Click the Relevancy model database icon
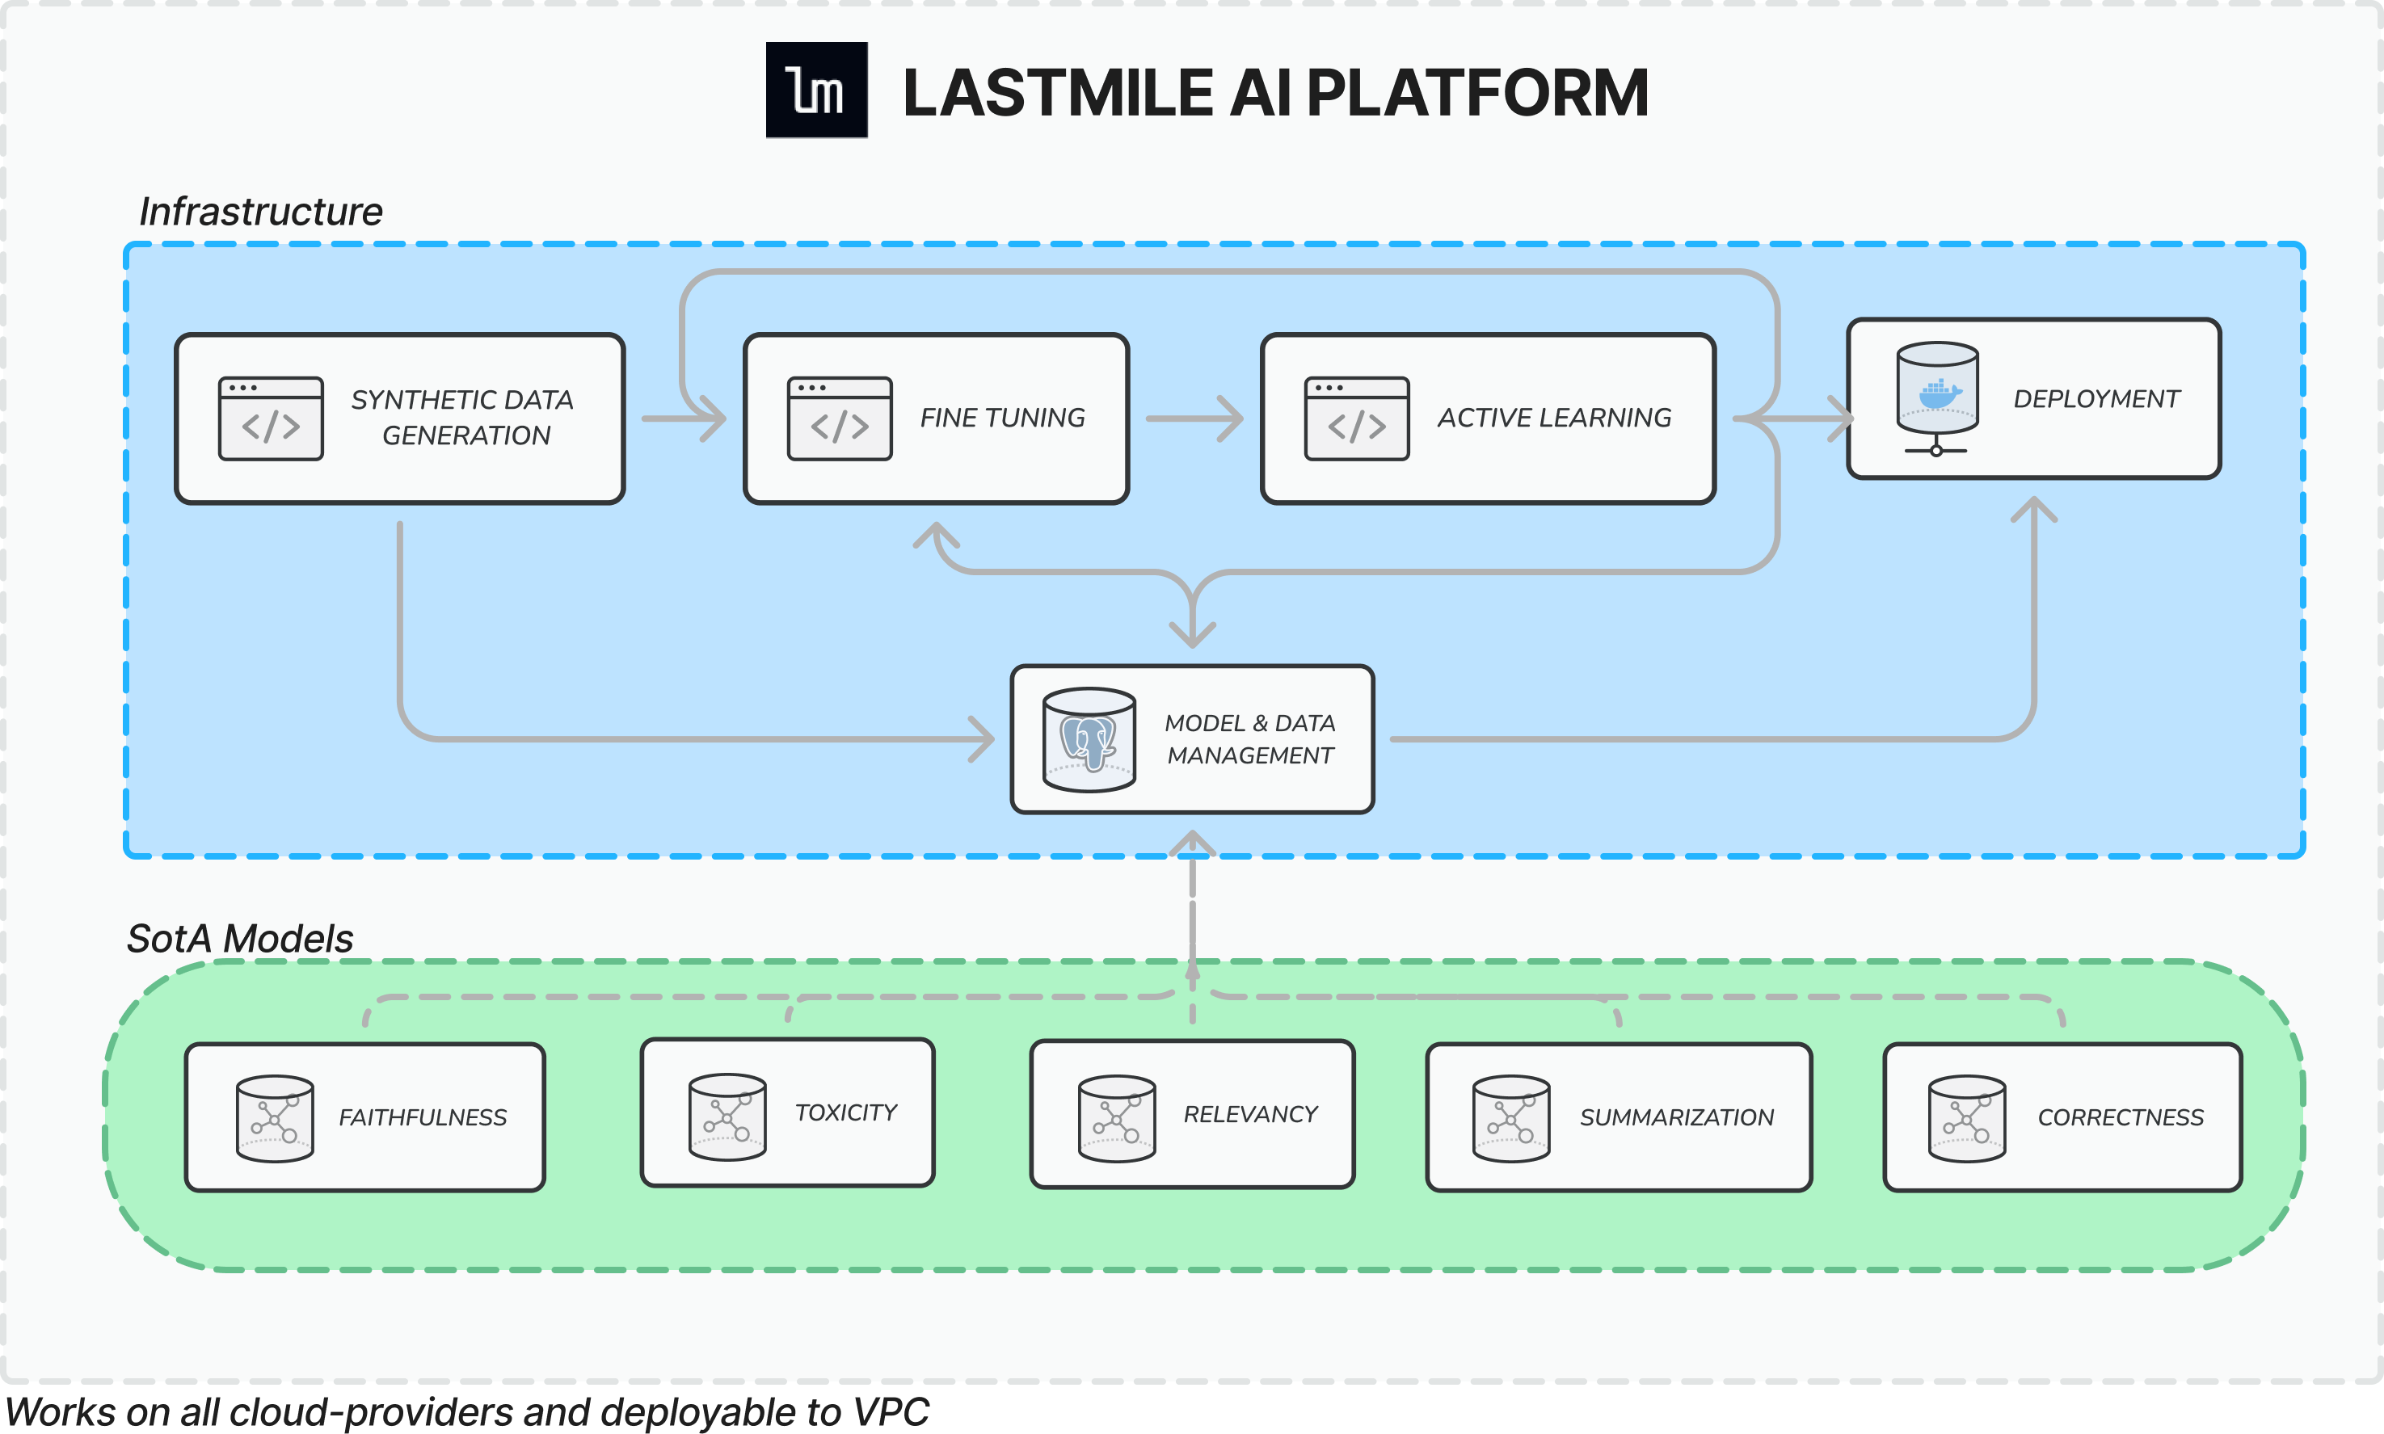 point(1117,1118)
